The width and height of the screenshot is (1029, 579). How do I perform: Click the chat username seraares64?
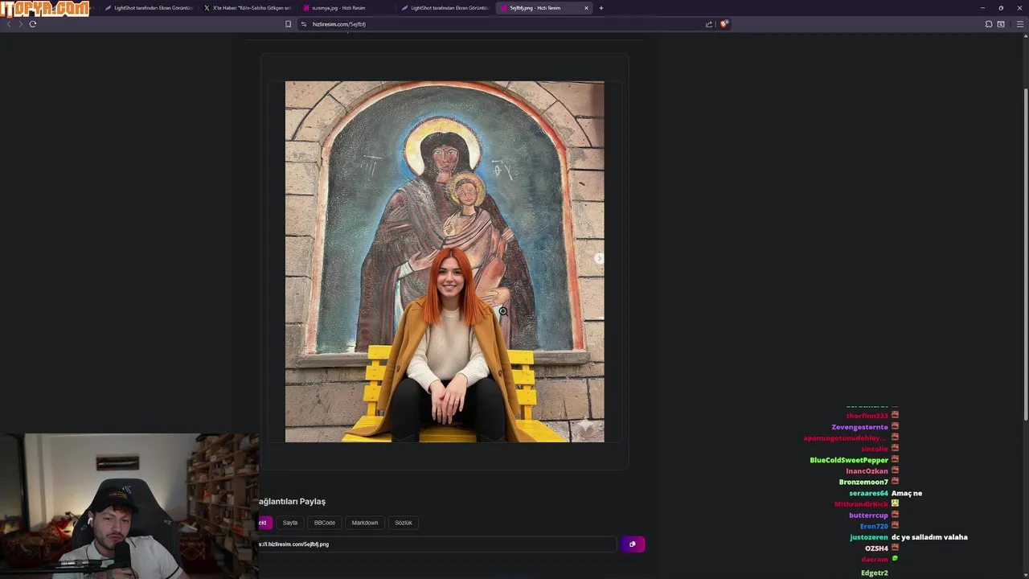(869, 493)
